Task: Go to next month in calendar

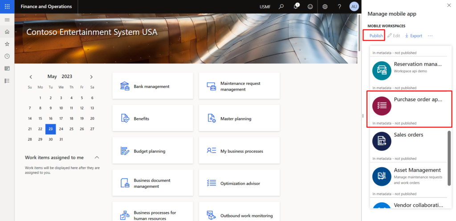Action: 91,77
